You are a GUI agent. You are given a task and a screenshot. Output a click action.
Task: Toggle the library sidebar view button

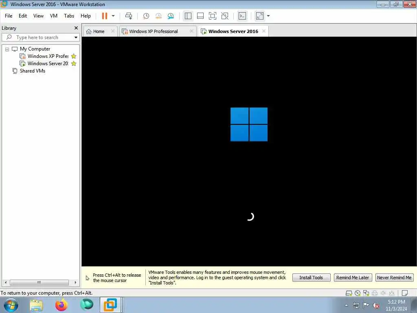pos(188,16)
